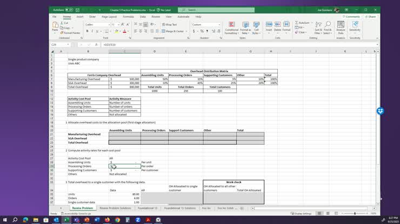The height and width of the screenshot is (224, 400).
Task: Click the Sensitivity icon
Action: (x=355, y=28)
